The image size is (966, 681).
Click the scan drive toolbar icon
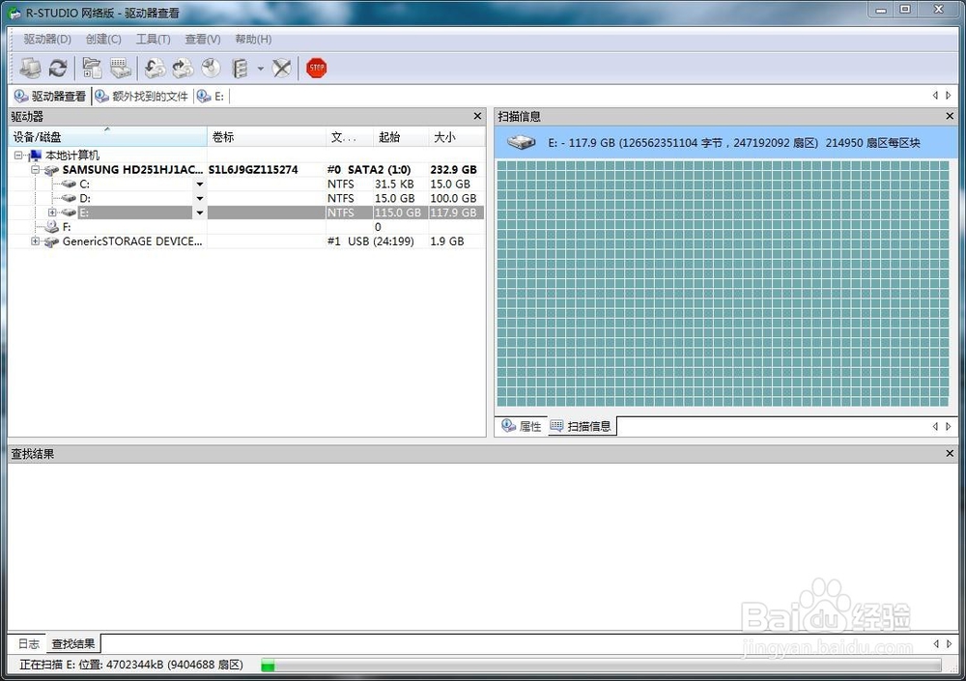point(120,68)
